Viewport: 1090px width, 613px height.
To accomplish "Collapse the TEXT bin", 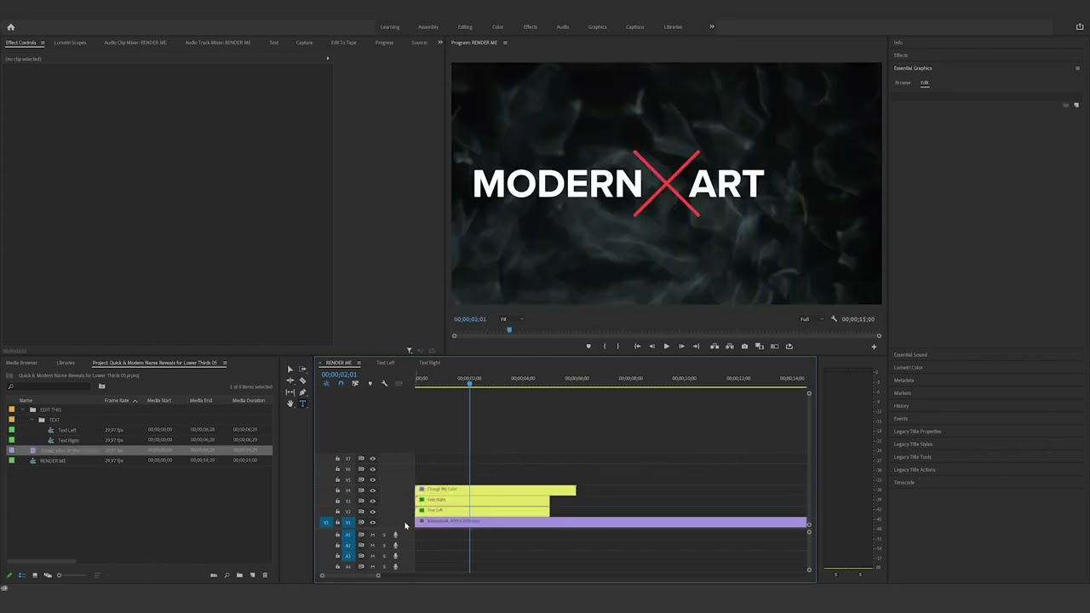I will (32, 420).
